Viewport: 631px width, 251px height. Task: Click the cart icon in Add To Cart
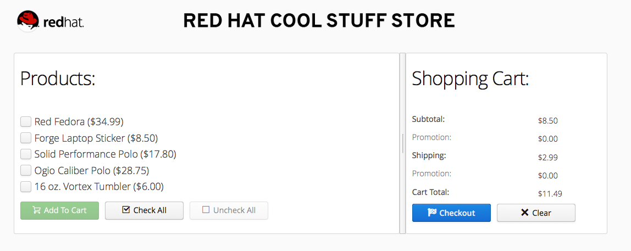point(36,210)
